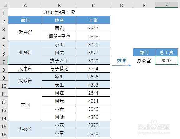Select row 3 header
The image size is (180, 139).
(x=4, y=28)
